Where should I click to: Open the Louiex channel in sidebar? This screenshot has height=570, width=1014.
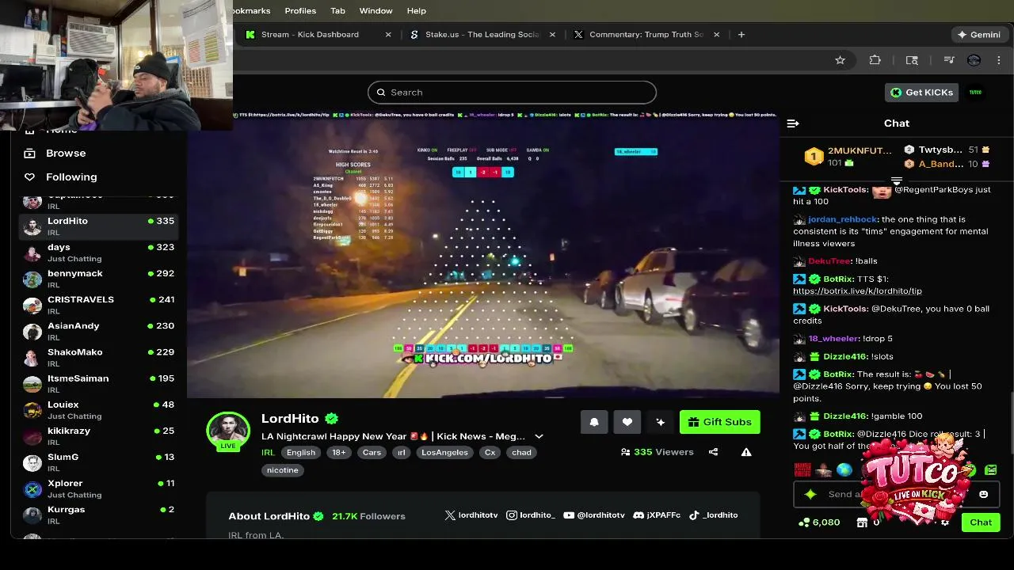98,409
